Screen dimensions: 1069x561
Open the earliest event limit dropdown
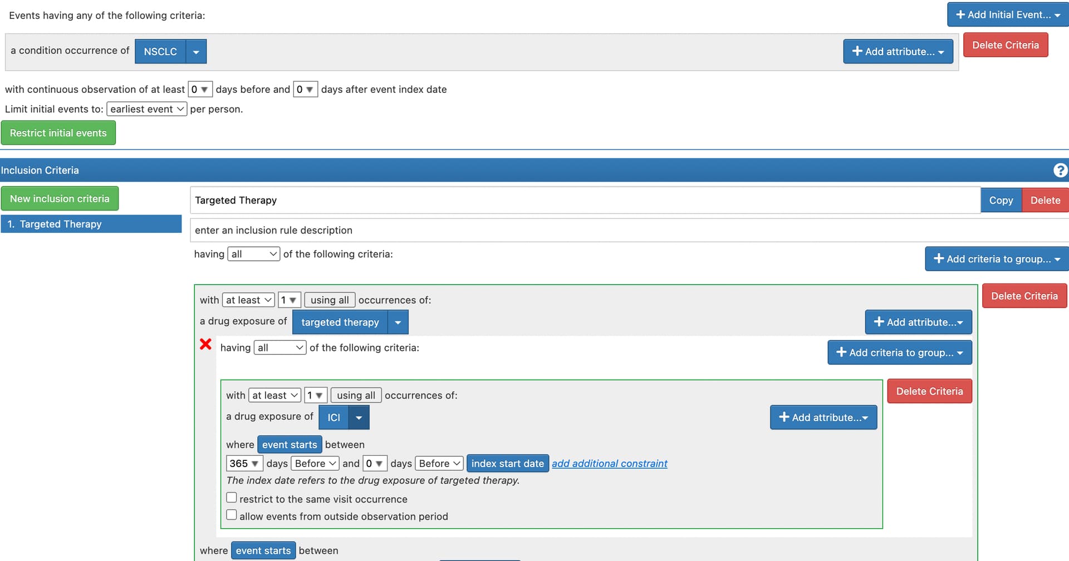pyautogui.click(x=147, y=110)
